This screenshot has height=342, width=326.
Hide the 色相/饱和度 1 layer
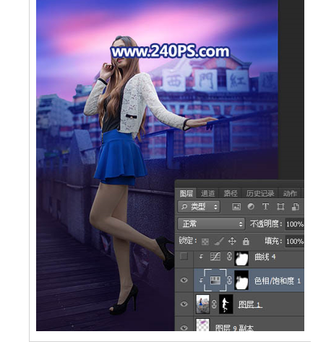point(184,280)
